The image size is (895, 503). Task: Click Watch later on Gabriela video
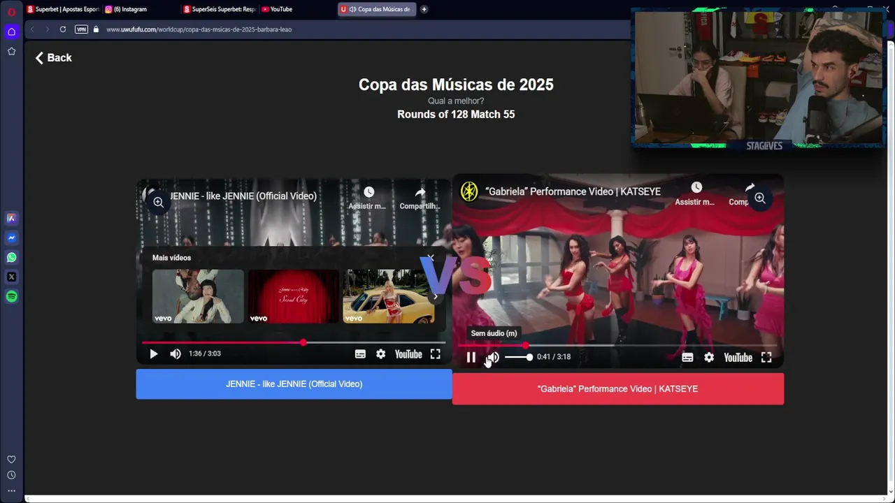point(696,194)
